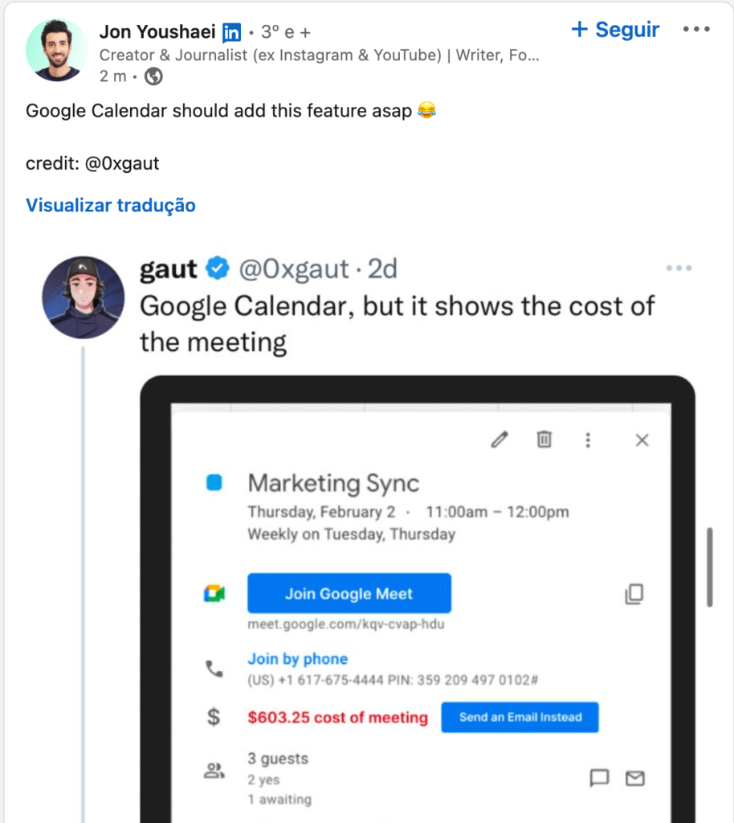
Task: Click the Google Meet camera logo
Action: click(x=214, y=594)
